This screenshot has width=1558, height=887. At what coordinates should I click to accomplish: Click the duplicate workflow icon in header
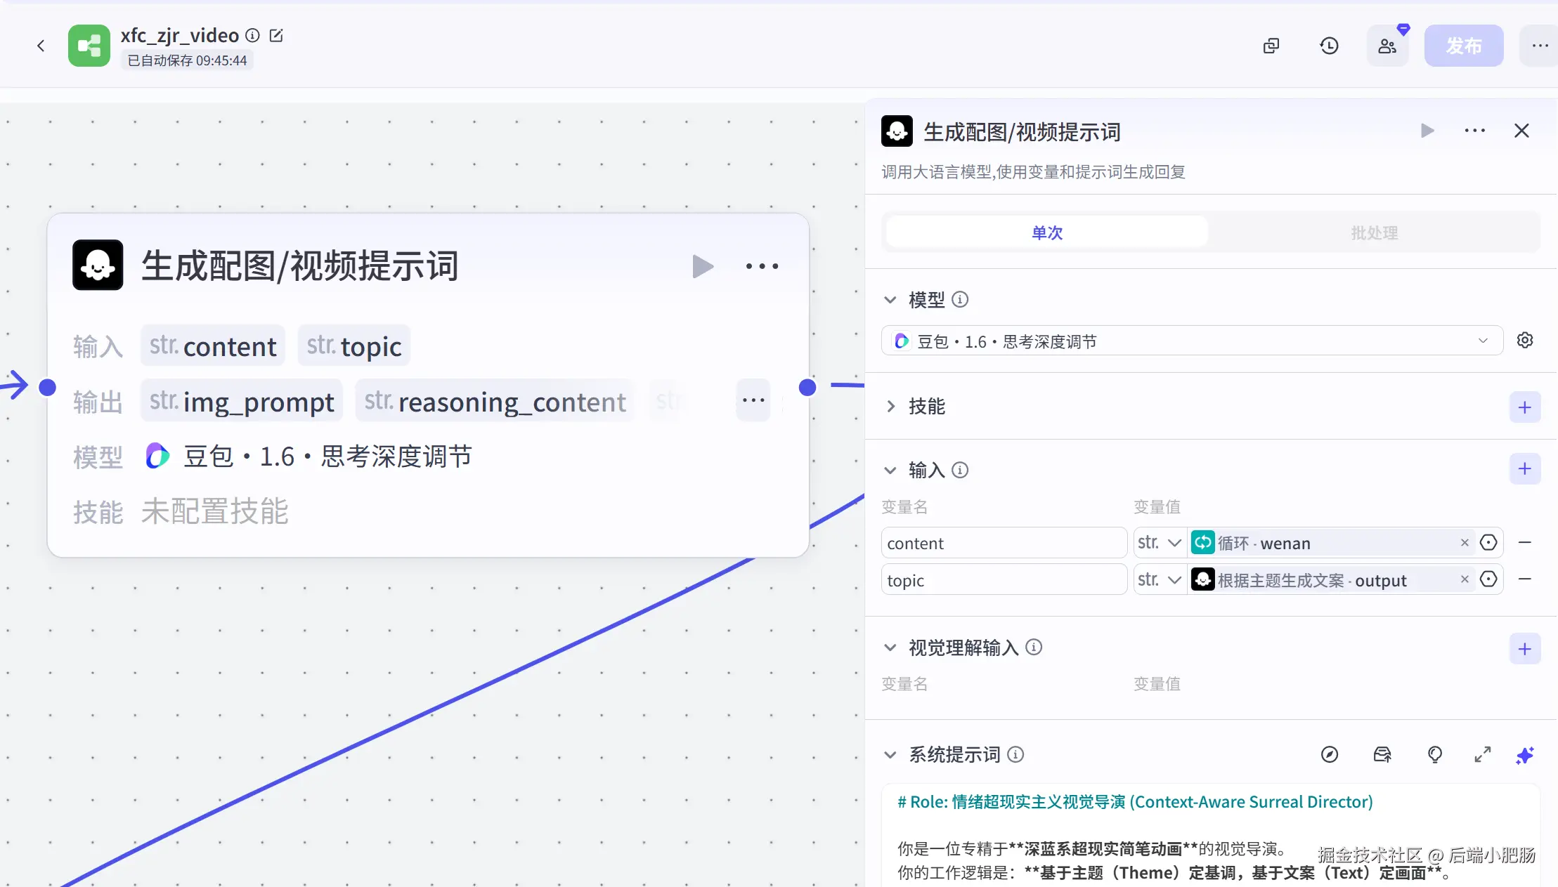[1271, 46]
